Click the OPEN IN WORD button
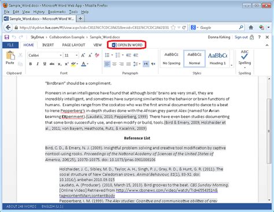Image resolution: width=274 pixels, height=212 pixels. 127,45
